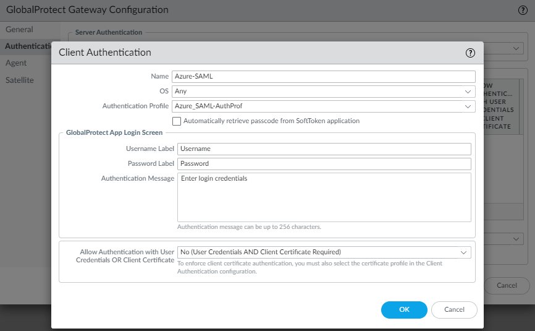Open help for Client Authentication dialog
This screenshot has height=331, width=535.
tap(470, 53)
